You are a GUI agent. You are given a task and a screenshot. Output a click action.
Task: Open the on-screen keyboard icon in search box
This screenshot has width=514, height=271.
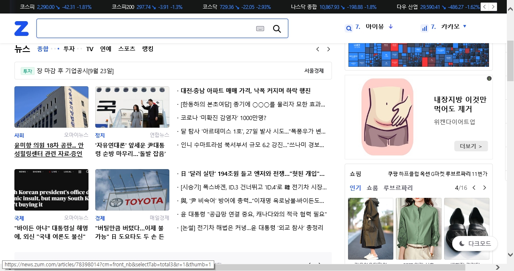pyautogui.click(x=260, y=28)
